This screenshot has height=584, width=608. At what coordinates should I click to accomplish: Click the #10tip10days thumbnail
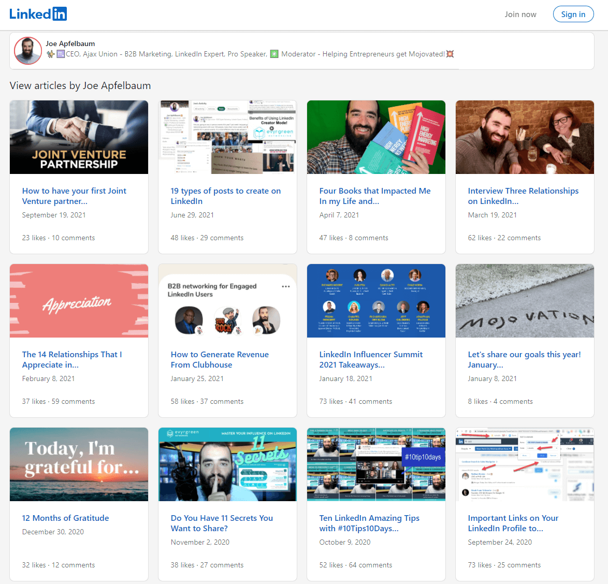click(x=376, y=464)
